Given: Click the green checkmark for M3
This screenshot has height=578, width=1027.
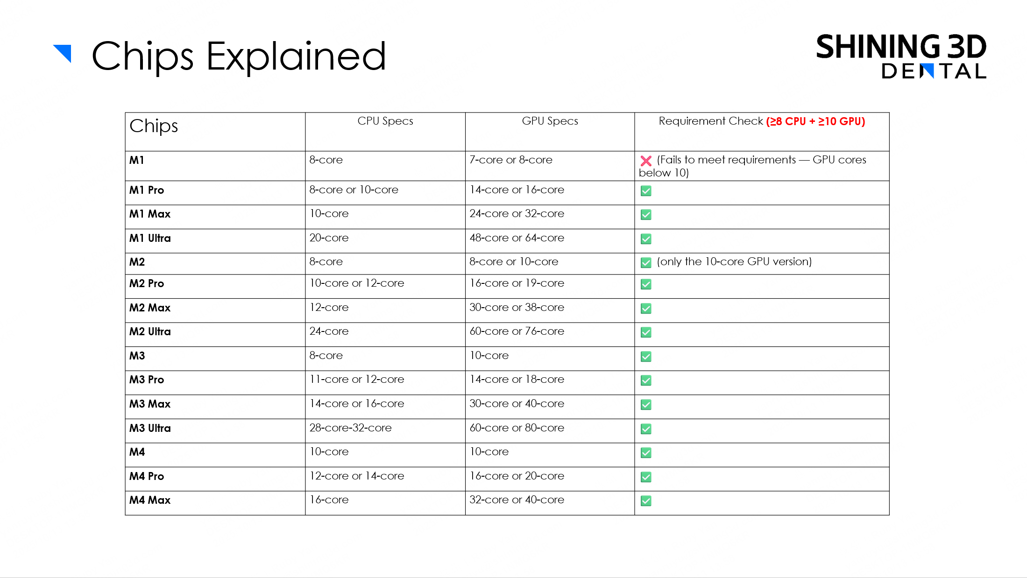Looking at the screenshot, I should tap(646, 357).
